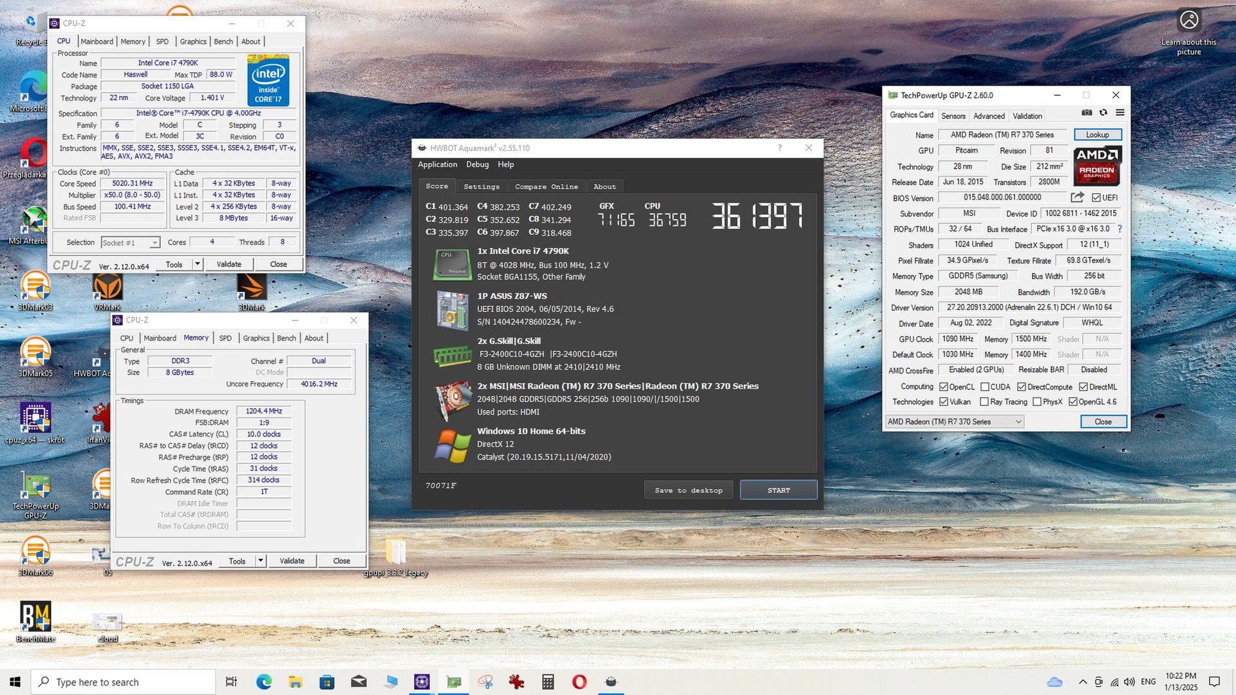
Task: Open Learn about this picture icon
Action: coord(1189,32)
